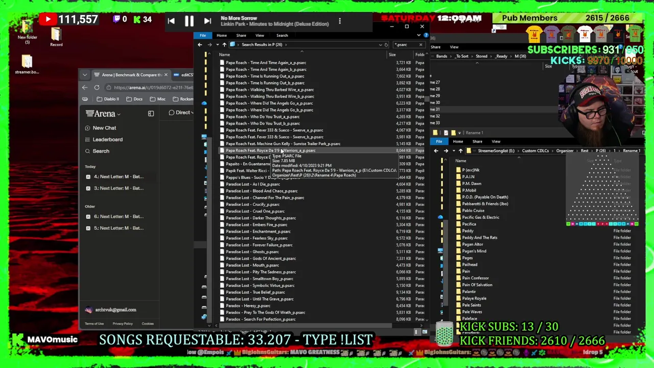Click file icon of Paradise Lost - Ghosts_p.psarc
Viewport: 654px width, 368px height.
[x=222, y=251]
